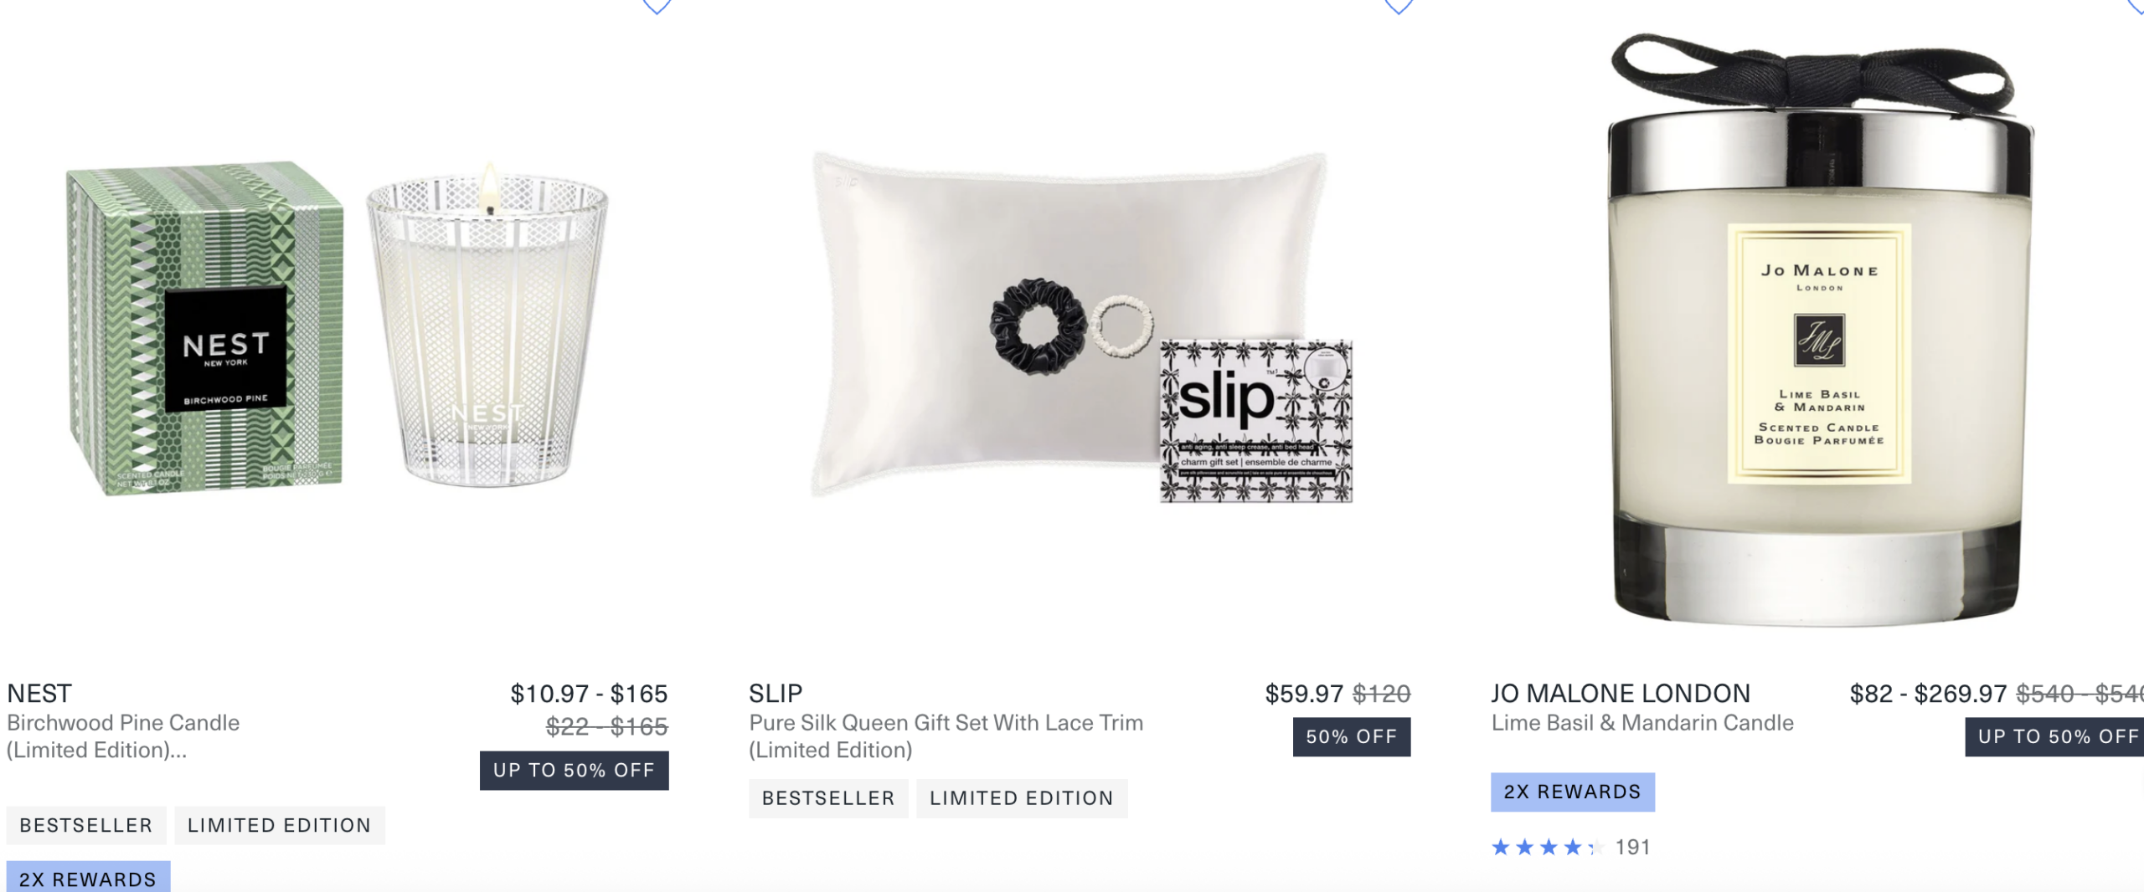Open the Slip silk pillowcase gift set image
Image resolution: width=2144 pixels, height=892 pixels.
(x=1081, y=327)
